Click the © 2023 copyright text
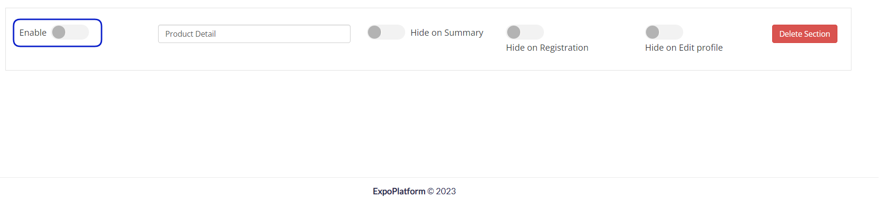879x201 pixels. click(441, 191)
